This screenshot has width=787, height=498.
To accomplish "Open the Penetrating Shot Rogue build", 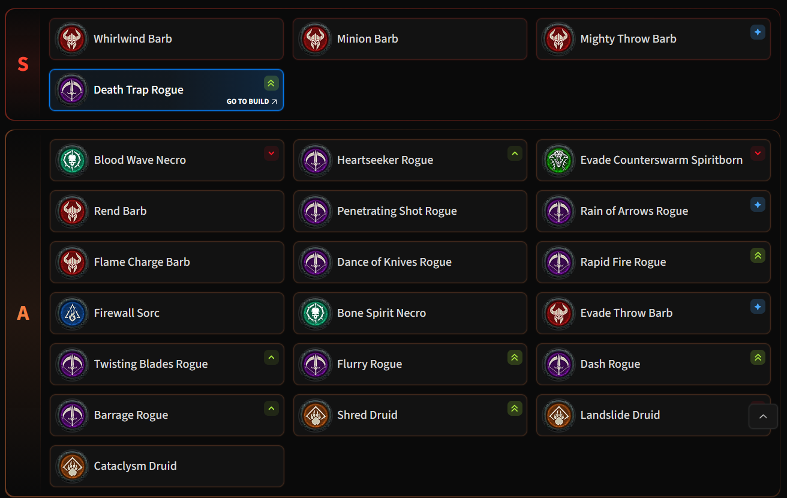I will (x=410, y=211).
